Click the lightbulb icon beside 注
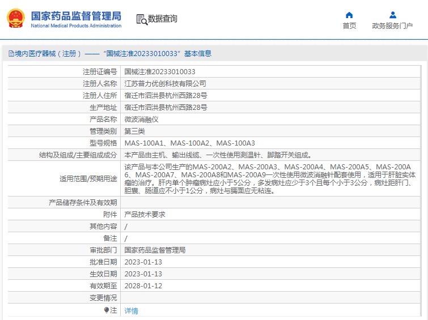Screen dimensions: 428x320 pyautogui.click(x=107, y=310)
